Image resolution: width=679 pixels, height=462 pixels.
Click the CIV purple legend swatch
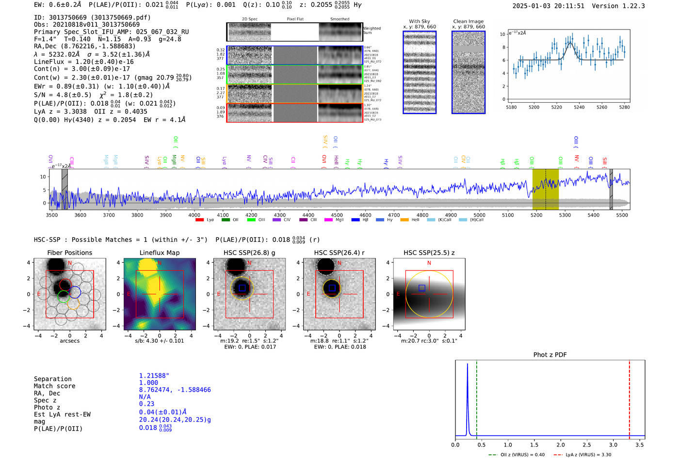click(x=277, y=220)
